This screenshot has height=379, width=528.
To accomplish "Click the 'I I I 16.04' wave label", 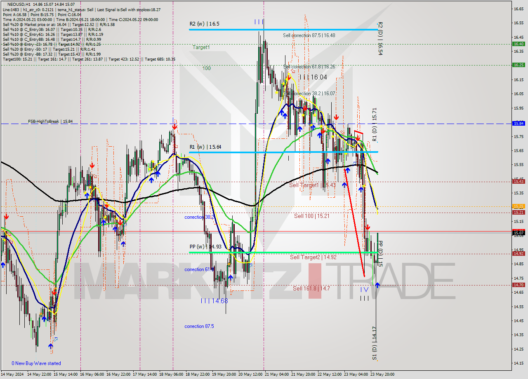I will coord(313,77).
